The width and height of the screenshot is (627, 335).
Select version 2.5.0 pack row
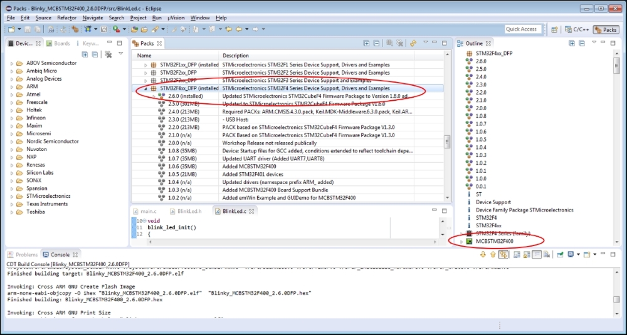(x=178, y=104)
